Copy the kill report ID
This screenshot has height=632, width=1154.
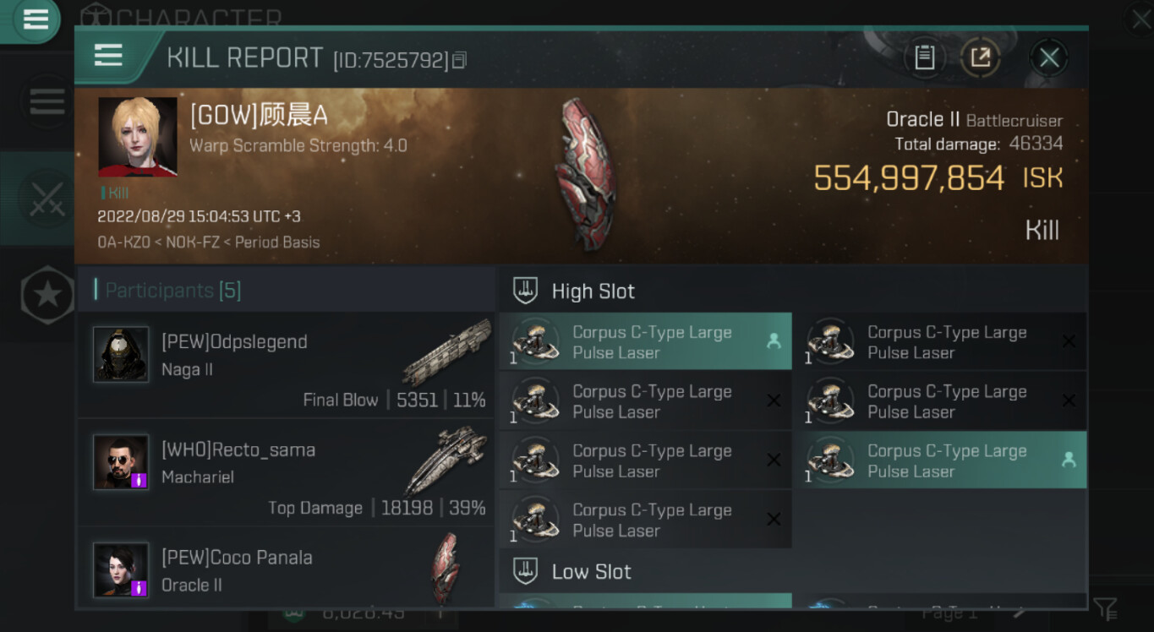tap(459, 60)
